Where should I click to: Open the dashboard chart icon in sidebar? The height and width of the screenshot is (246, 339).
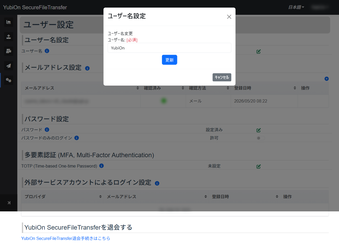pos(8,22)
